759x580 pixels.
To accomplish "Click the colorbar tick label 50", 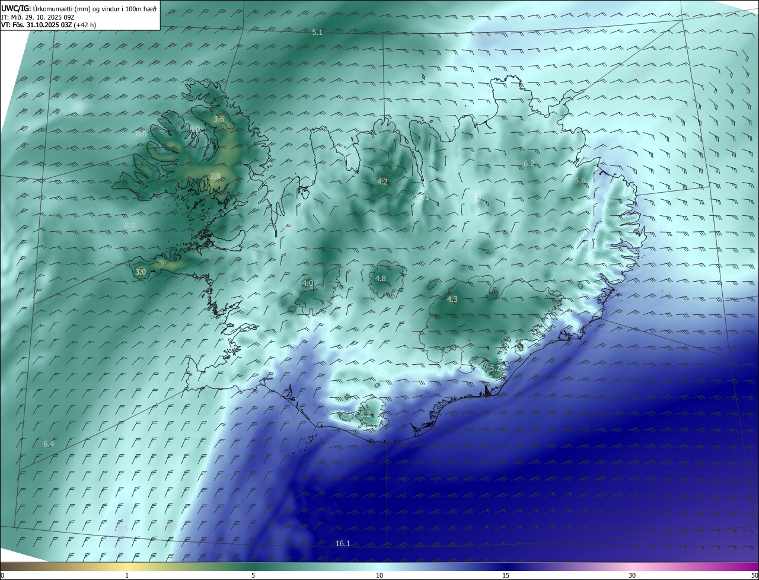I will 754,576.
